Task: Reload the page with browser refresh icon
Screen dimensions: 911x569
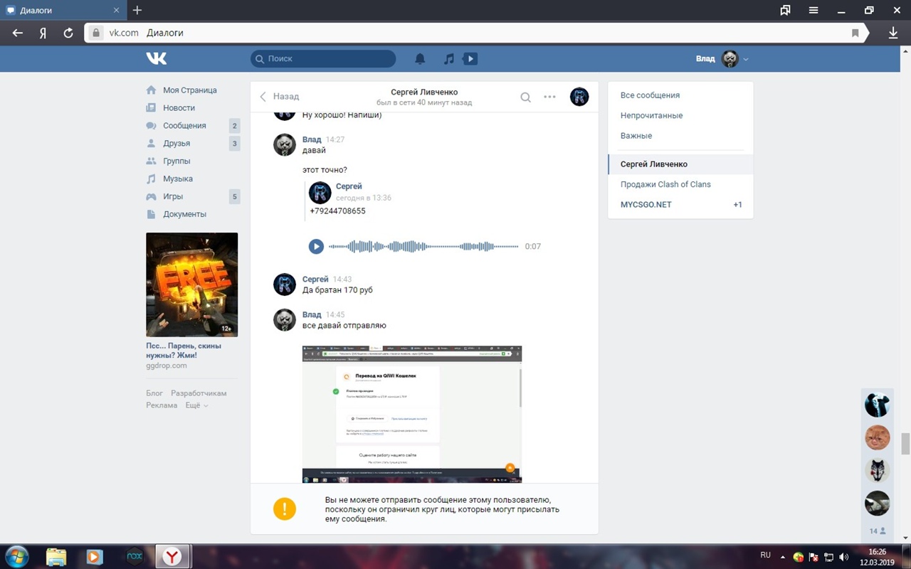Action: 68,33
